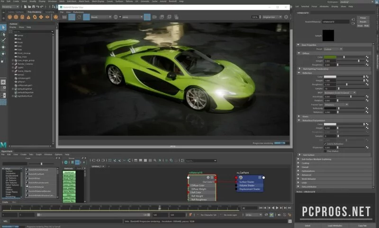379x228 pixels.
Task: Collapse the Diffuse section
Action: [299, 53]
